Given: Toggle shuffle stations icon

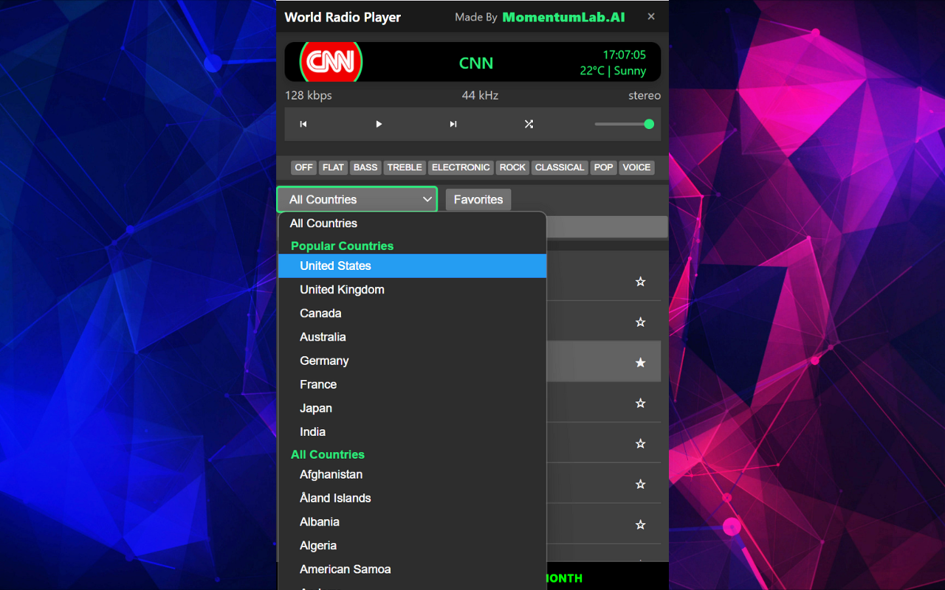Looking at the screenshot, I should pyautogui.click(x=529, y=124).
